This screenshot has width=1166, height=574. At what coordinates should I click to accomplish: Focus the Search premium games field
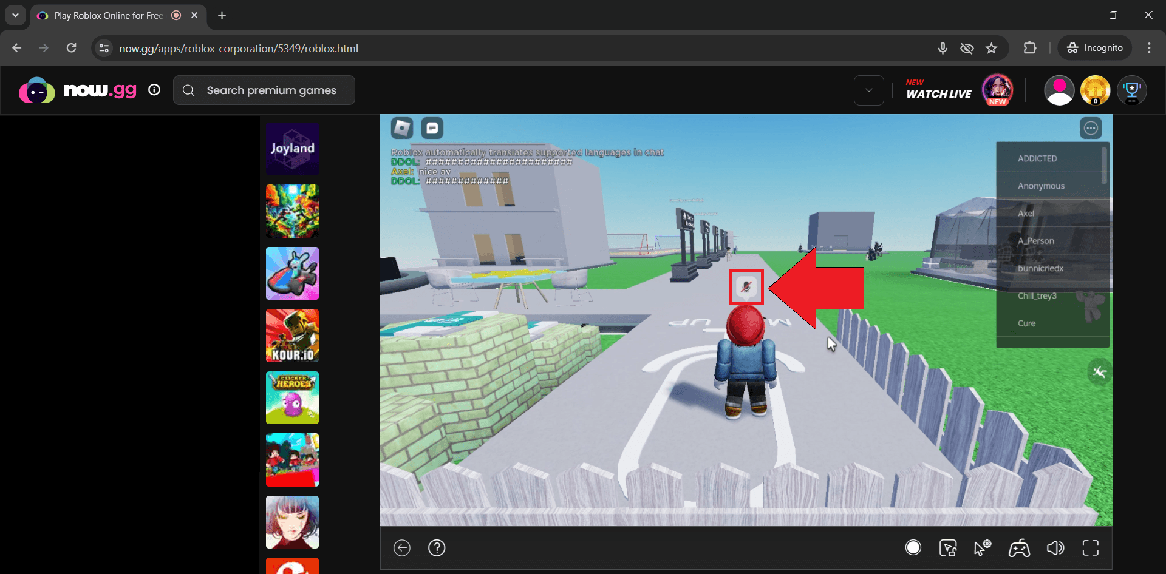pyautogui.click(x=264, y=90)
